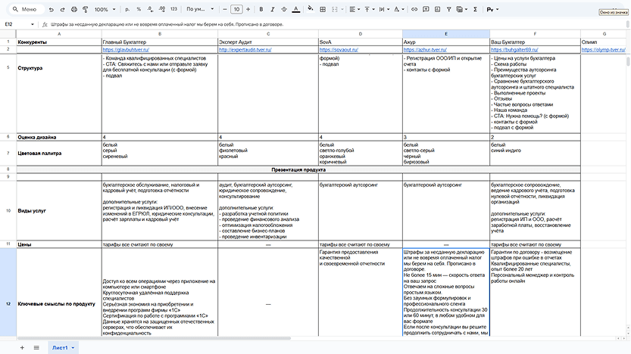
Task: Select the Презентация продукта header cell
Action: click(298, 169)
